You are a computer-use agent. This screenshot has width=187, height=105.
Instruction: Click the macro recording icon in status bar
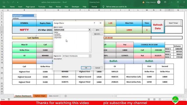click(9, 99)
